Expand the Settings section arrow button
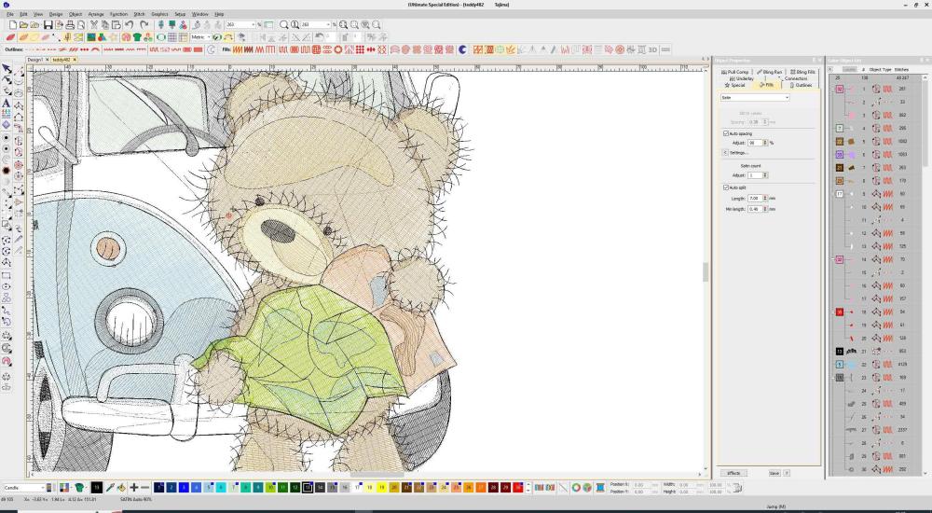Image resolution: width=932 pixels, height=513 pixels. tap(724, 153)
